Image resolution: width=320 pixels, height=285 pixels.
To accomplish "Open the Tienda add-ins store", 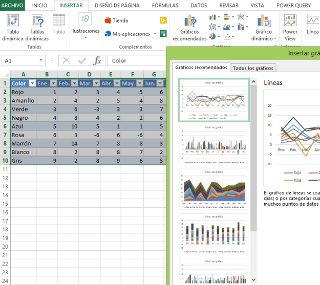I will pos(116,20).
